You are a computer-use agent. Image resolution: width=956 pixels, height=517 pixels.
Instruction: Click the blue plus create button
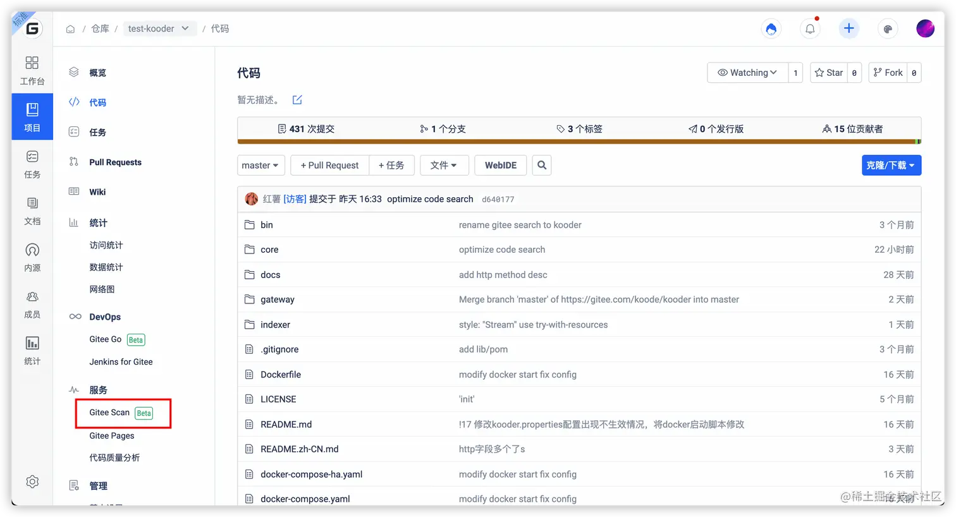pyautogui.click(x=849, y=28)
